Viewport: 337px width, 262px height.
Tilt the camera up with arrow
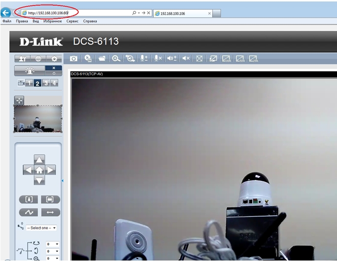[40, 160]
